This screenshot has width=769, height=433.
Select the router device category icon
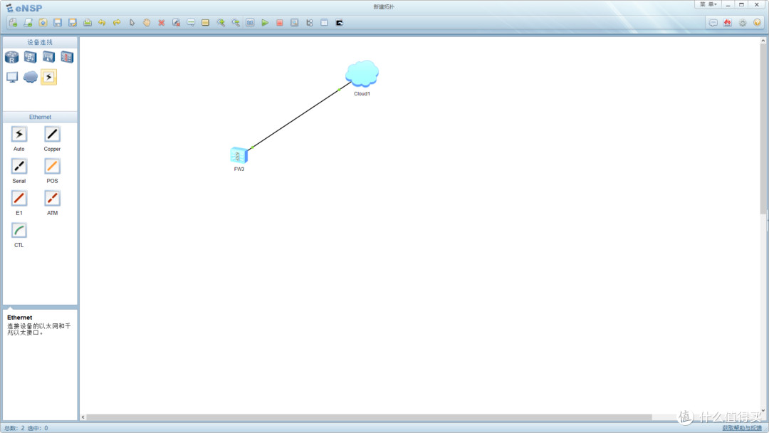tap(12, 58)
